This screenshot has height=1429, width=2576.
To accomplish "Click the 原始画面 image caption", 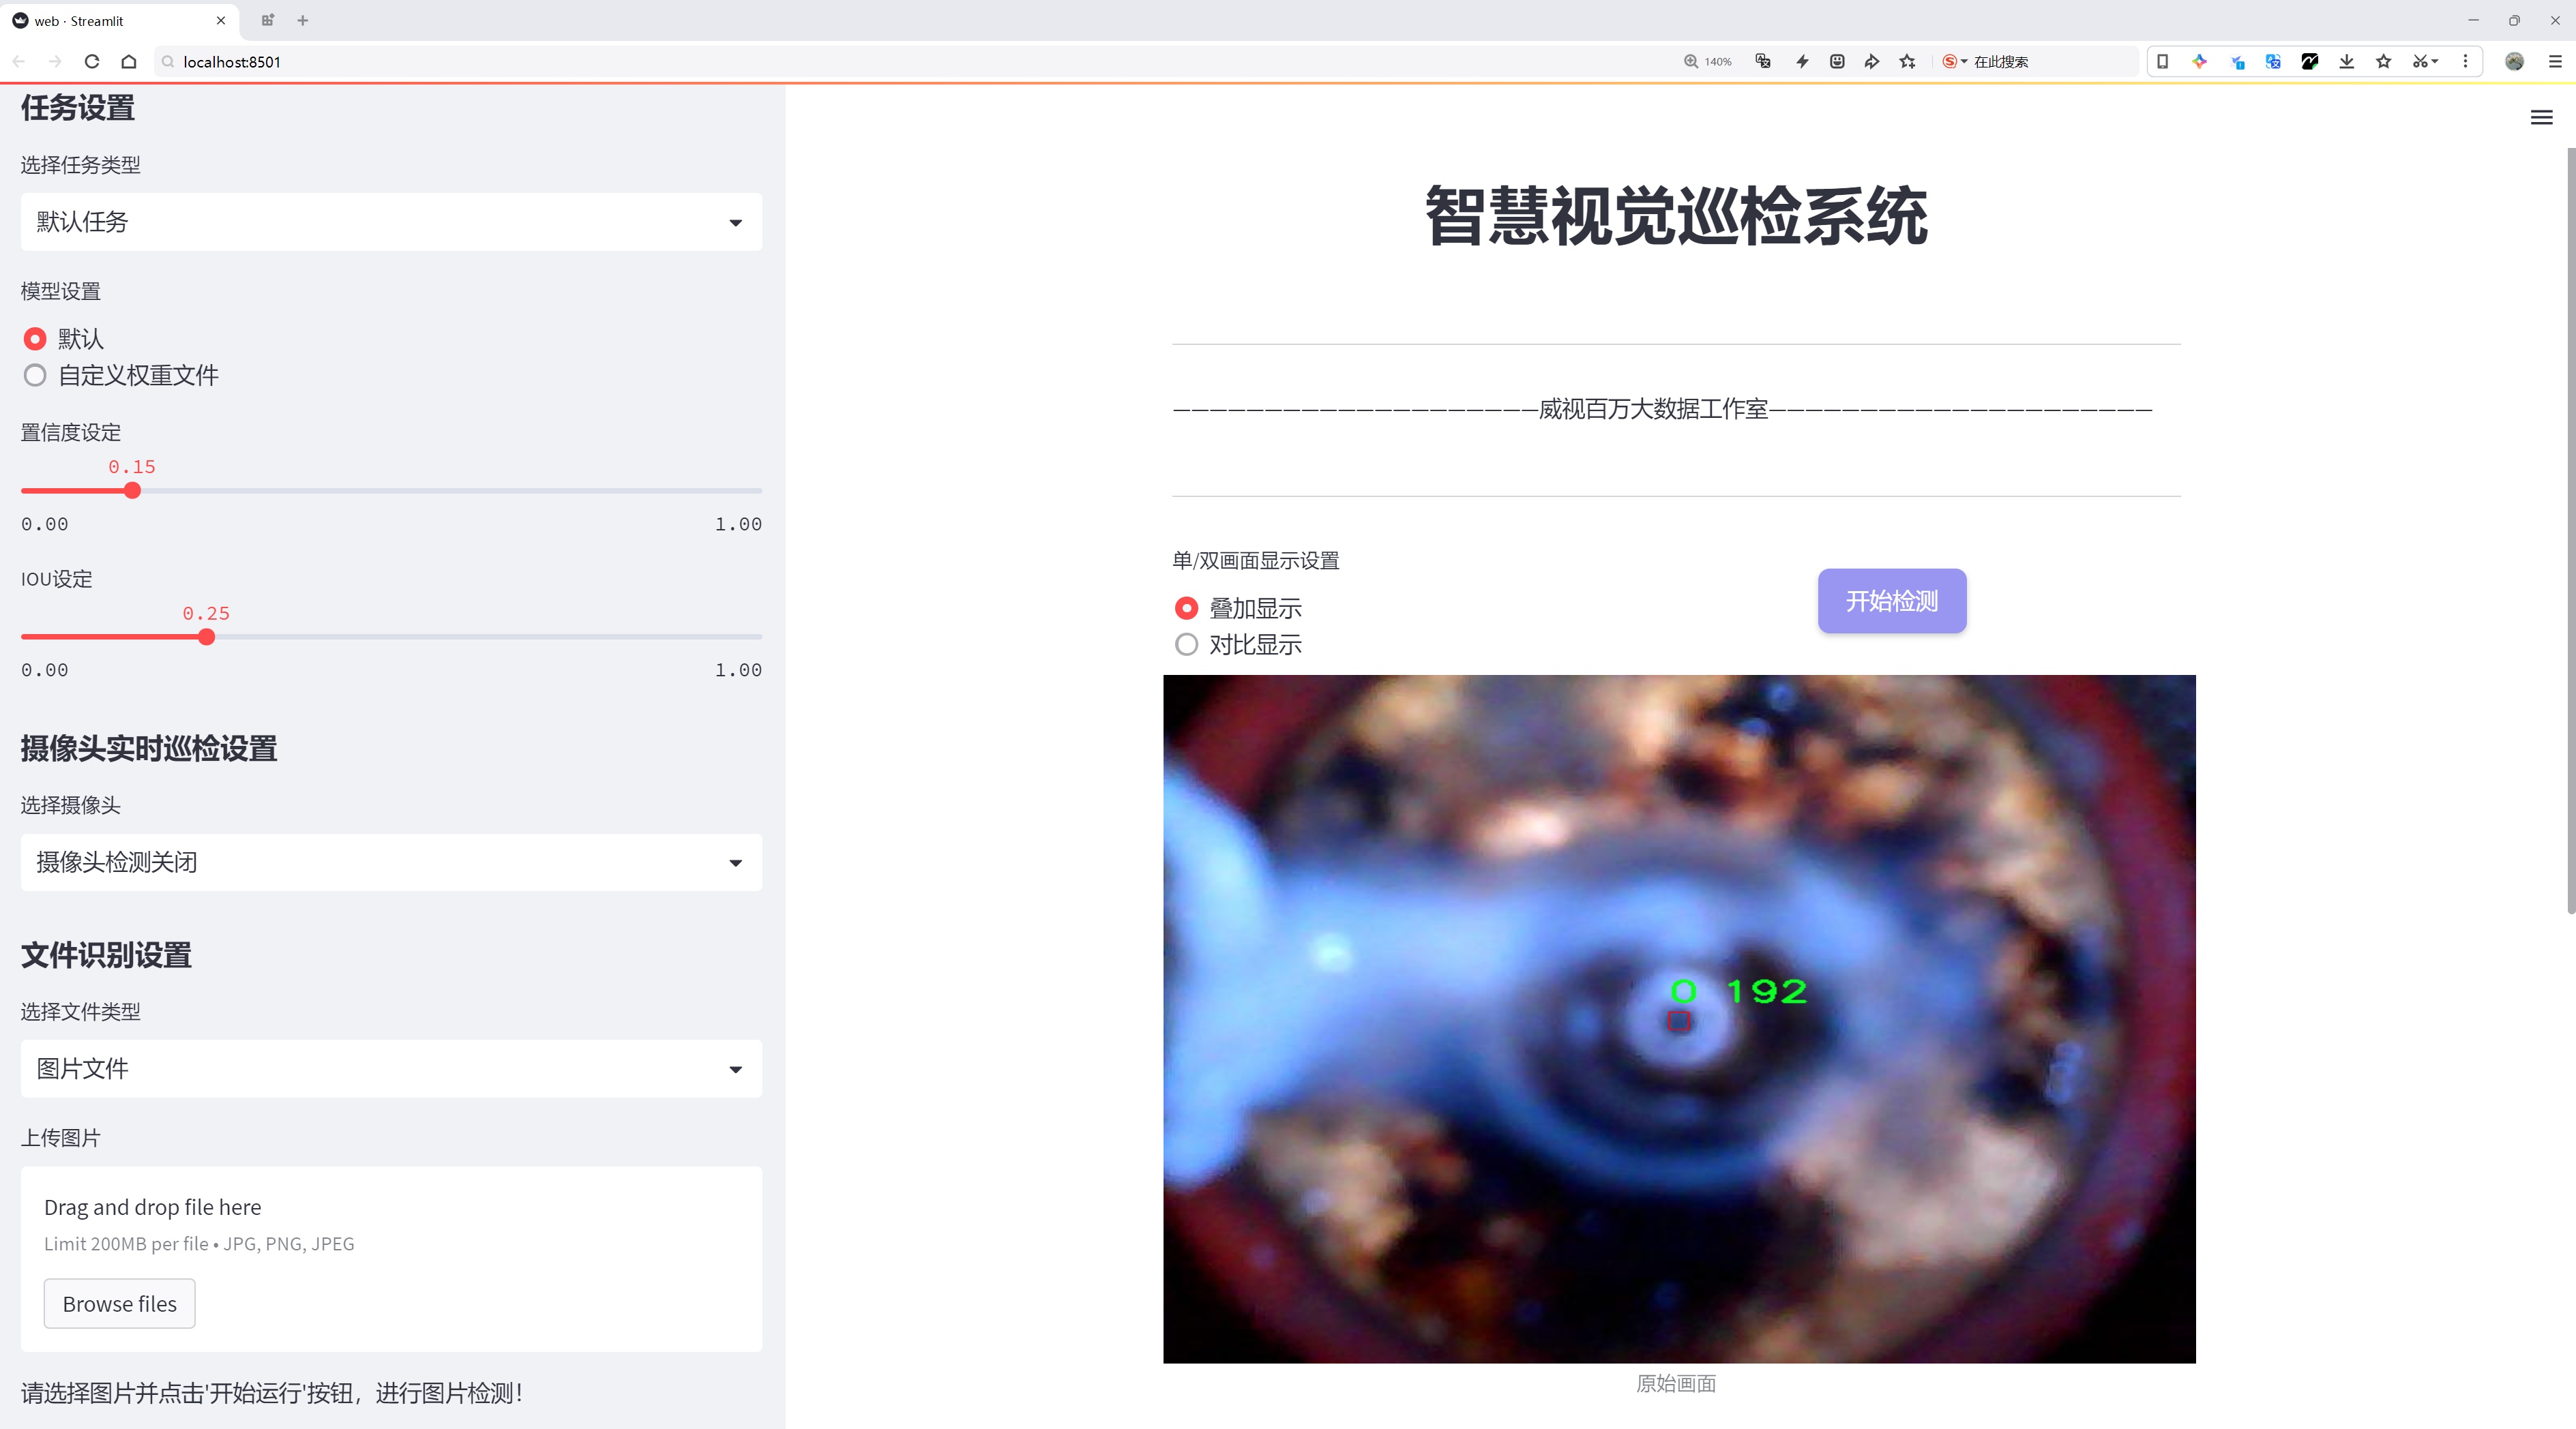I will 1676,1383.
